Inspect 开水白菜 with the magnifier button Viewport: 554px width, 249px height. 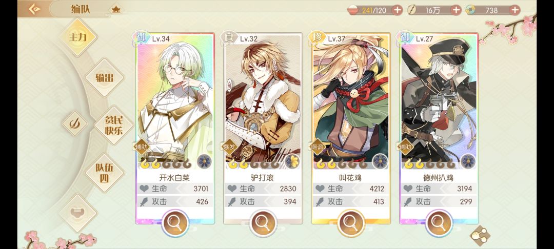point(175,223)
